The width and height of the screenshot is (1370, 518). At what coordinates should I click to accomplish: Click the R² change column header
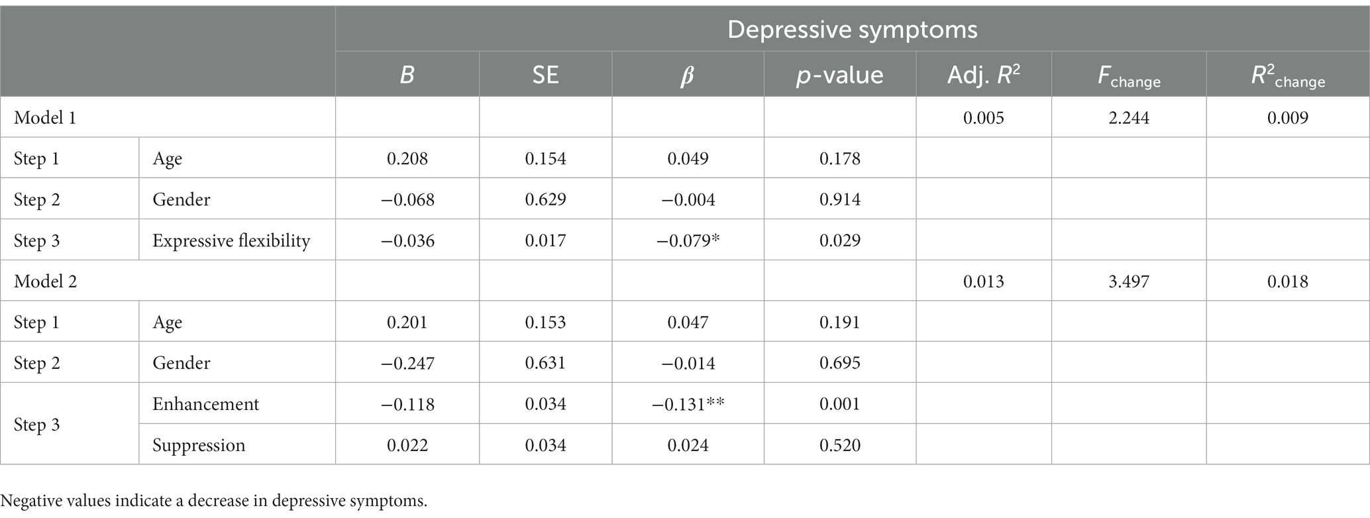(x=1288, y=76)
